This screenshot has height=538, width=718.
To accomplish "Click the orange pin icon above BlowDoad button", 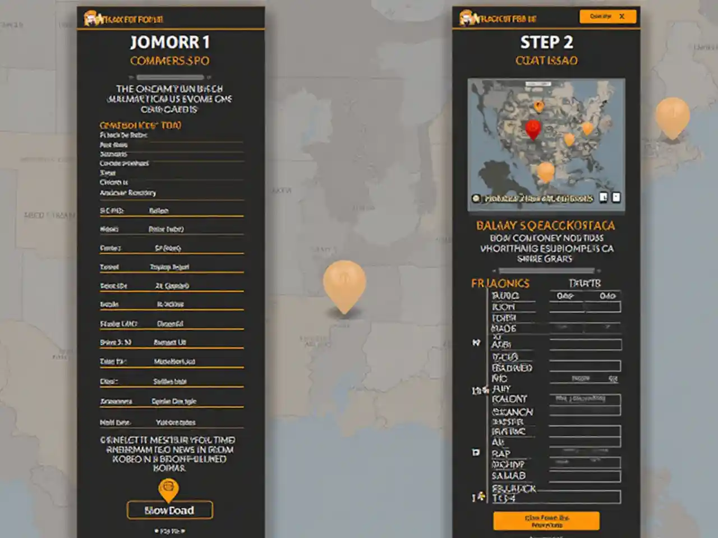I will pyautogui.click(x=168, y=489).
